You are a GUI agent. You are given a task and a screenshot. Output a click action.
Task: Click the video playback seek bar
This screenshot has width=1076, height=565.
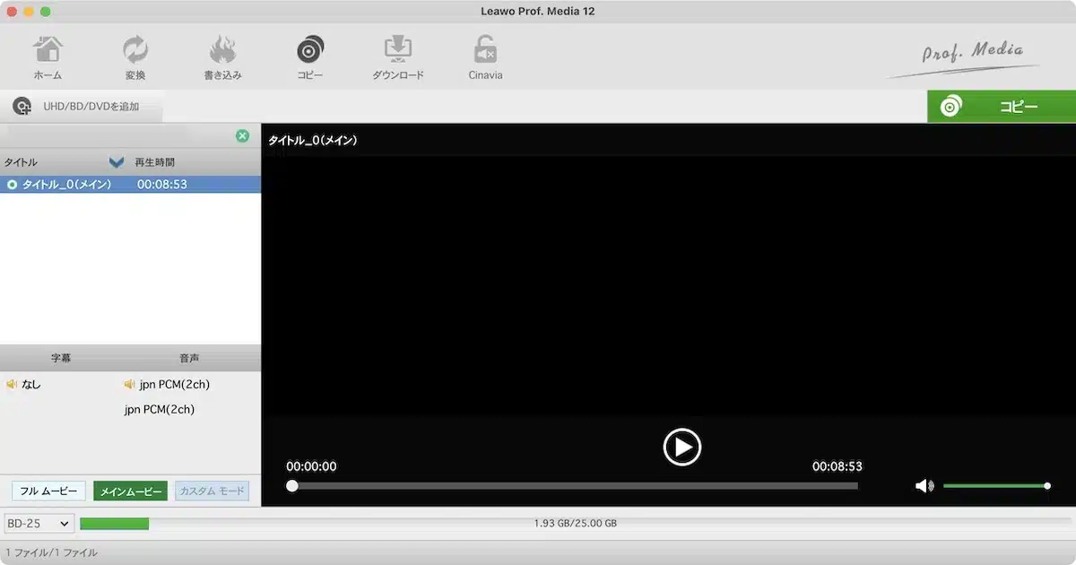[x=574, y=486]
